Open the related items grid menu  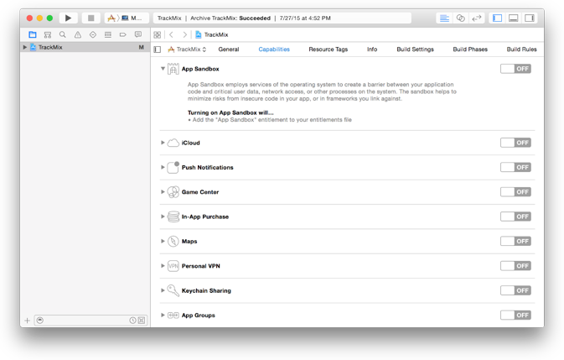158,34
